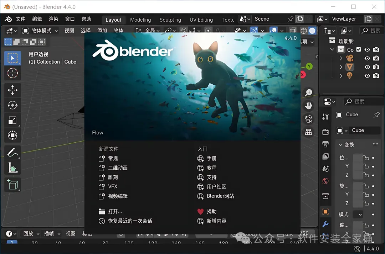This screenshot has width=385, height=254.
Task: Click the Blender logo menu icon
Action: pyautogui.click(x=8, y=19)
